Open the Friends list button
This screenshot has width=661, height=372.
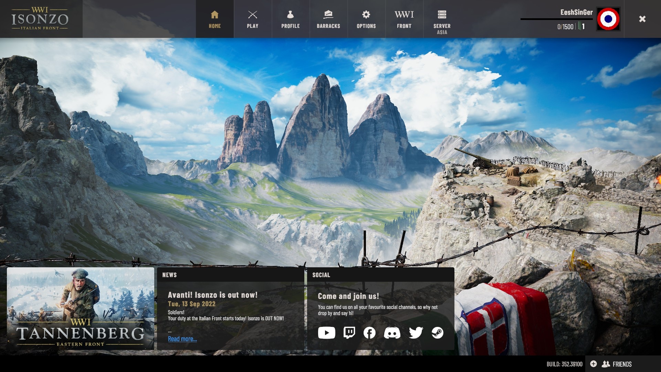(x=617, y=364)
